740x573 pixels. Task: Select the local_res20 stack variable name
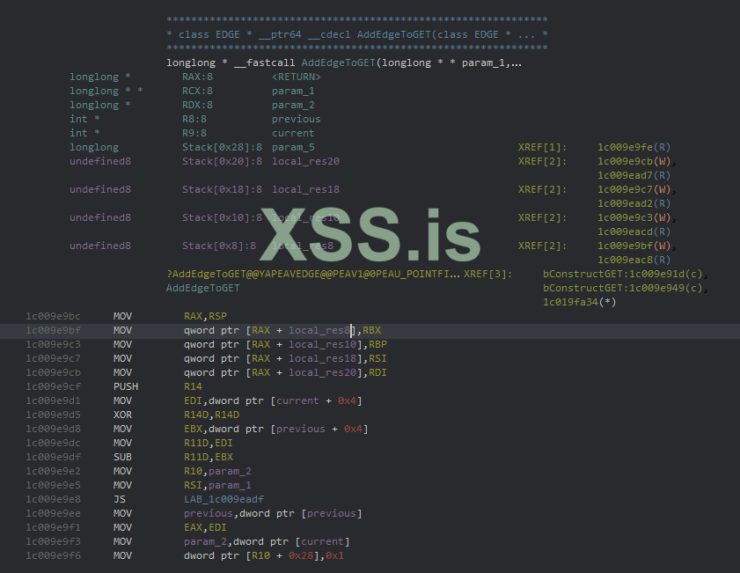coord(305,161)
